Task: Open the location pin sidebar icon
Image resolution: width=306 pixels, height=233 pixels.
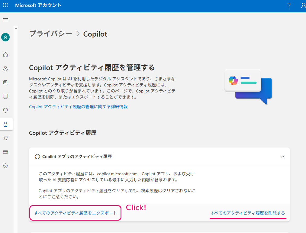Action: (5, 166)
